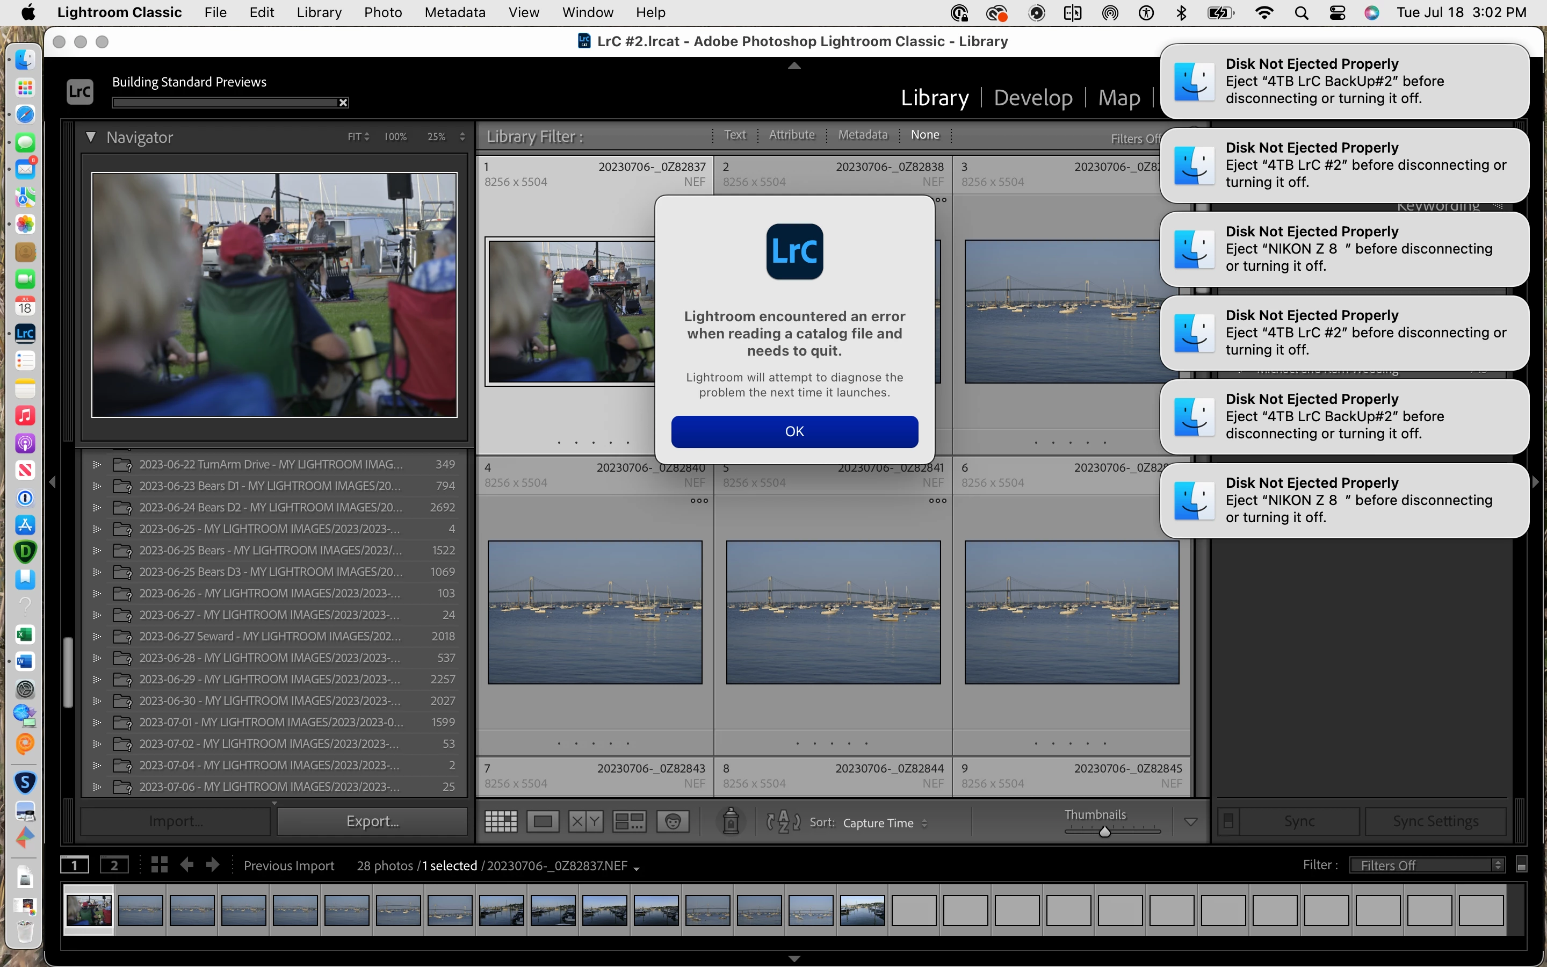Open Survey view
1547x967 pixels.
pos(629,821)
